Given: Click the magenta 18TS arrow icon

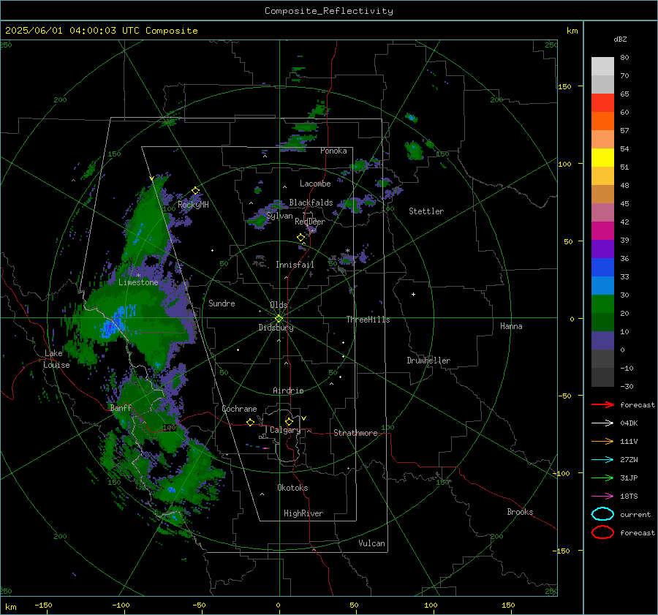Looking at the screenshot, I should pos(602,497).
